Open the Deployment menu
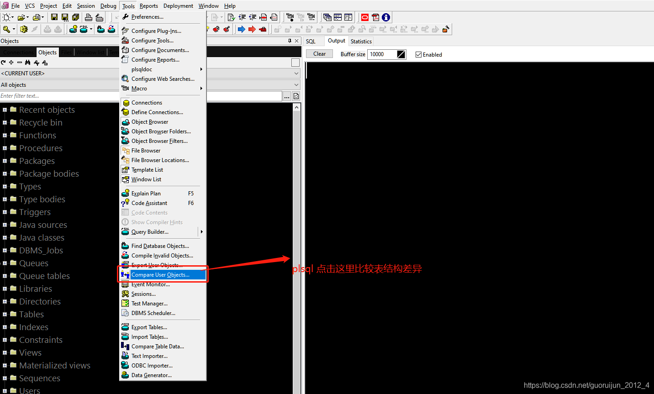The height and width of the screenshot is (394, 654). tap(178, 6)
